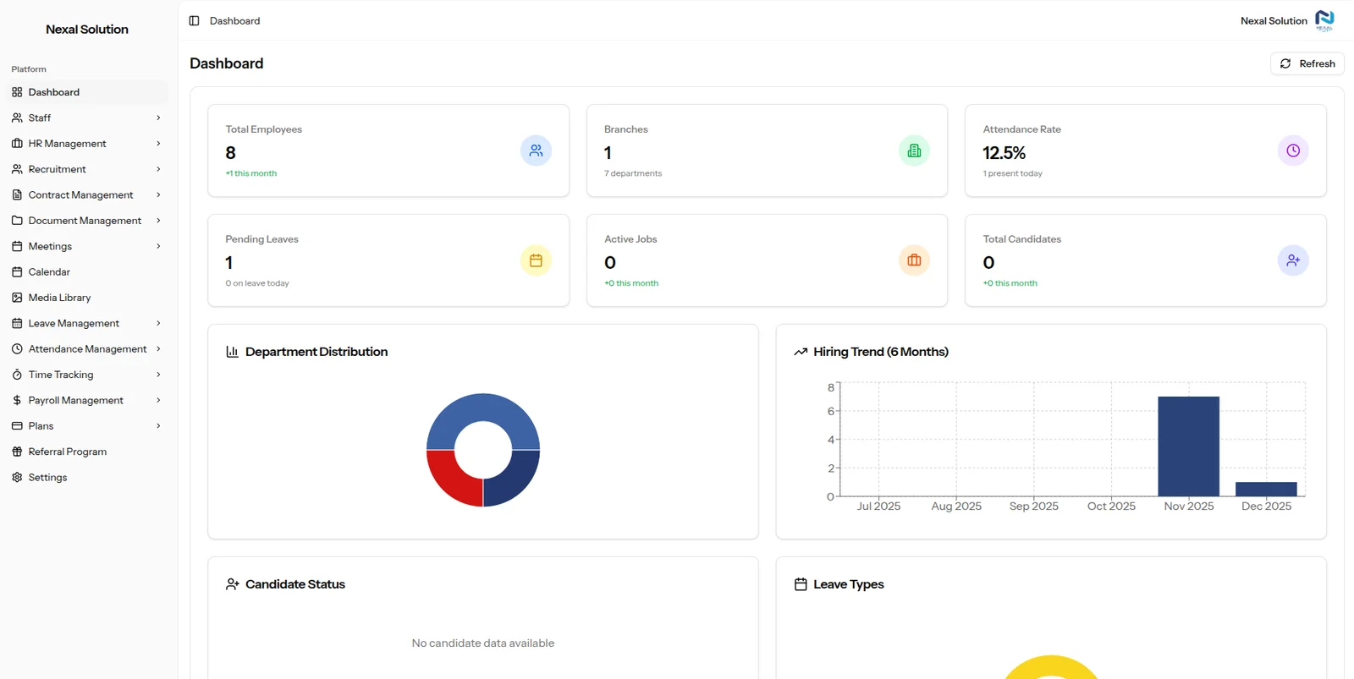Viewport: 1354px width, 679px height.
Task: Click the Meetings calendar icon
Action: pyautogui.click(x=17, y=246)
